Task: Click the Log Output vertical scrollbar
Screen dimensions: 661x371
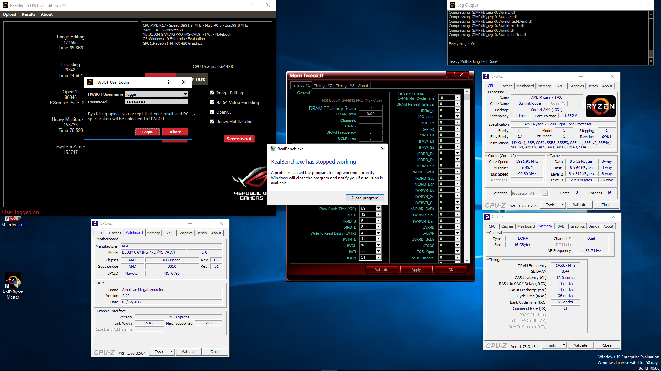Action: [651, 38]
